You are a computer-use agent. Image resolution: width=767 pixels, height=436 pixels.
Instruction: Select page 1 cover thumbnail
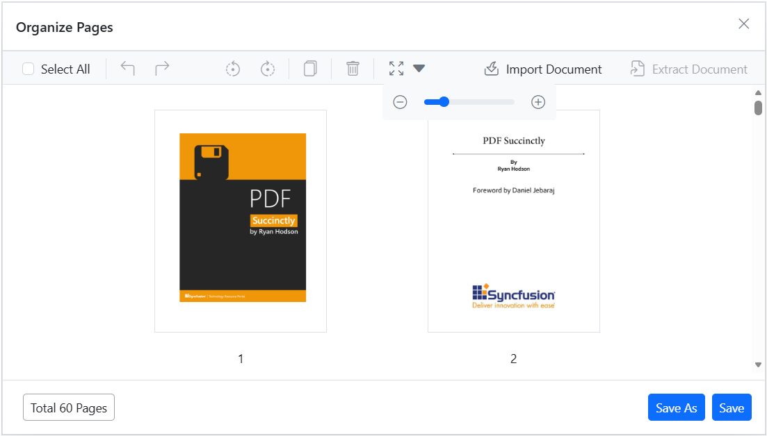(x=241, y=221)
